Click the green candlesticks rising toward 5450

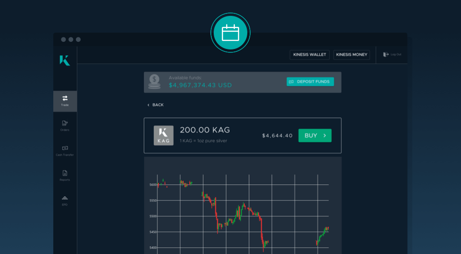pyautogui.click(x=322, y=236)
